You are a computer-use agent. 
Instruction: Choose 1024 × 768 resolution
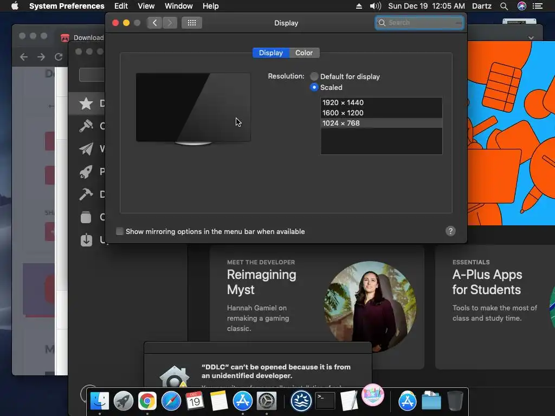point(381,123)
